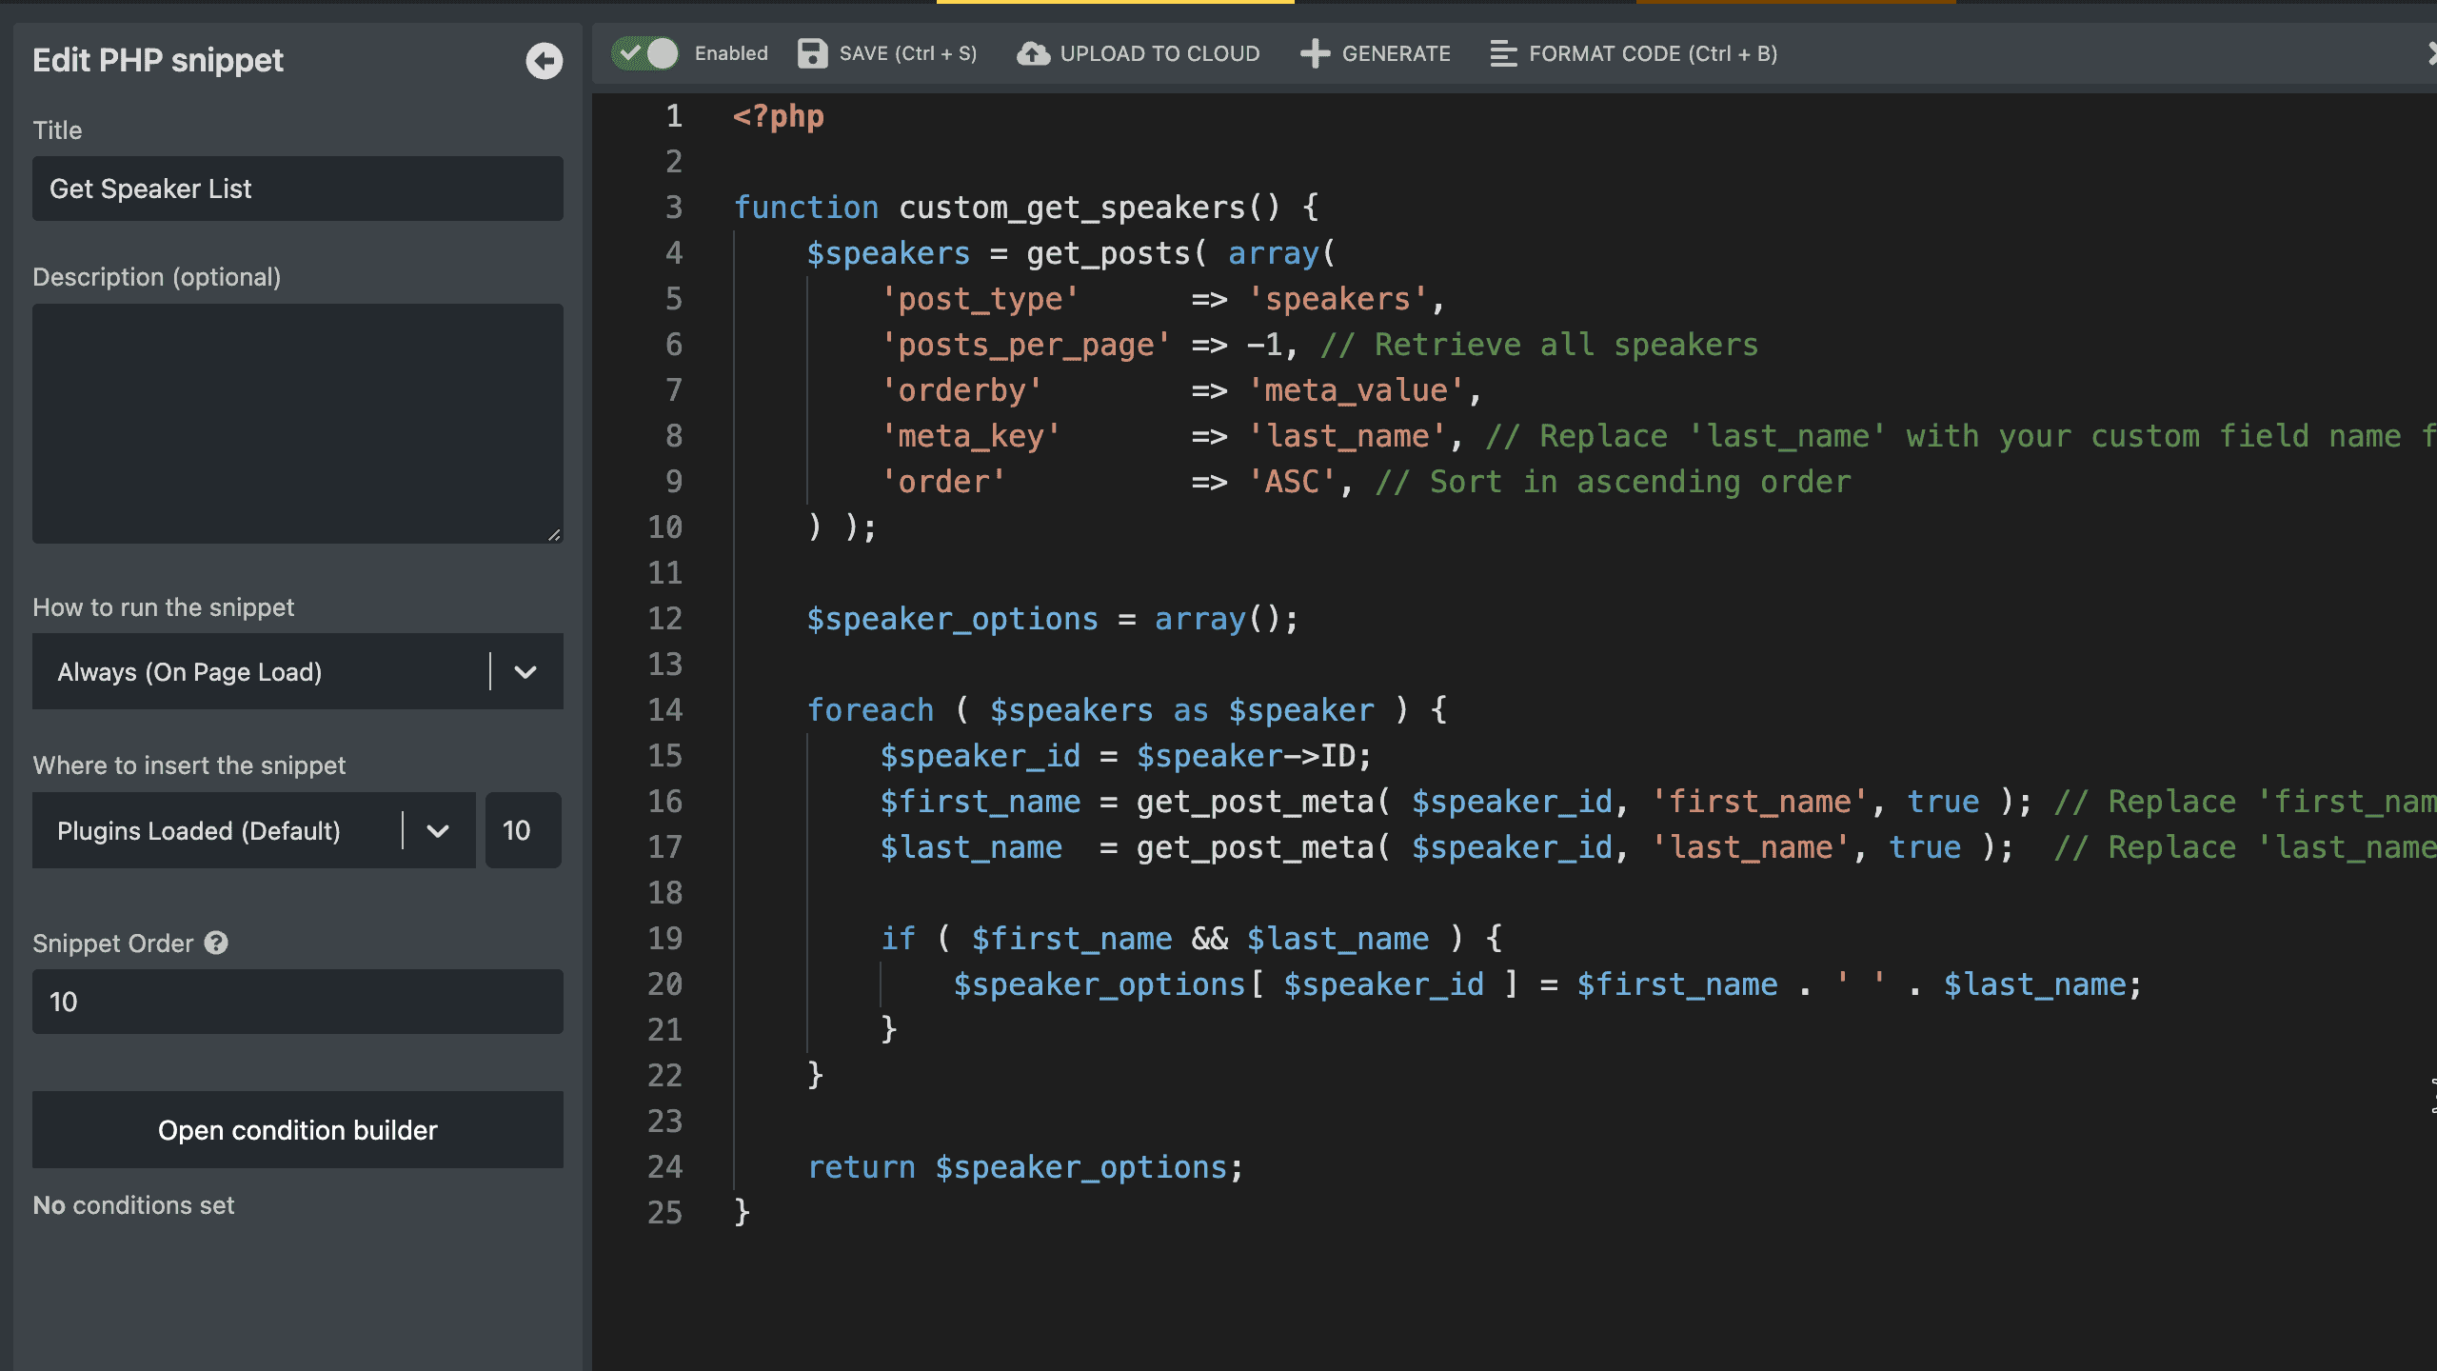The image size is (2437, 1371).
Task: Click SAVE (Ctrl + S) in the toolbar
Action: click(x=907, y=53)
